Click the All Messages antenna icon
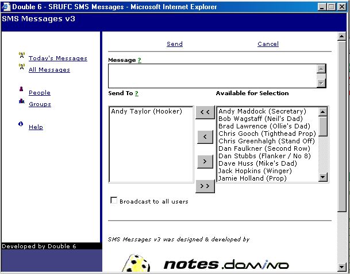The width and height of the screenshot is (350, 274). [x=22, y=66]
